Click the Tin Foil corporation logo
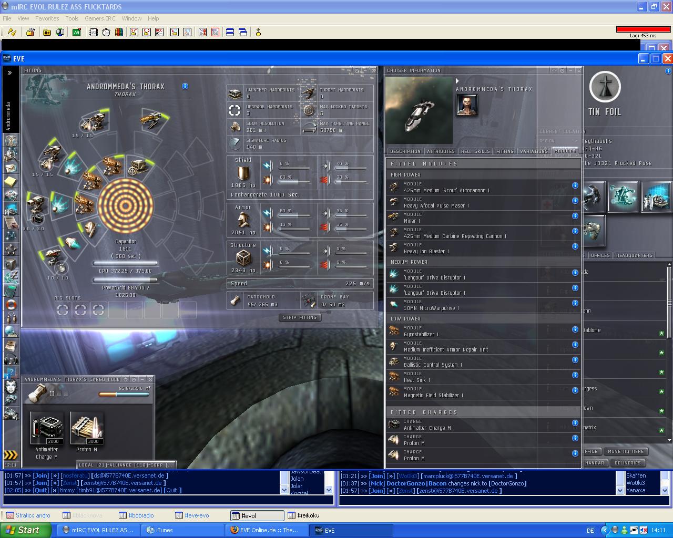 [x=605, y=87]
